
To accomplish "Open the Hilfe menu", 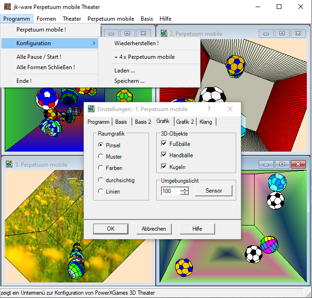I will point(165,19).
